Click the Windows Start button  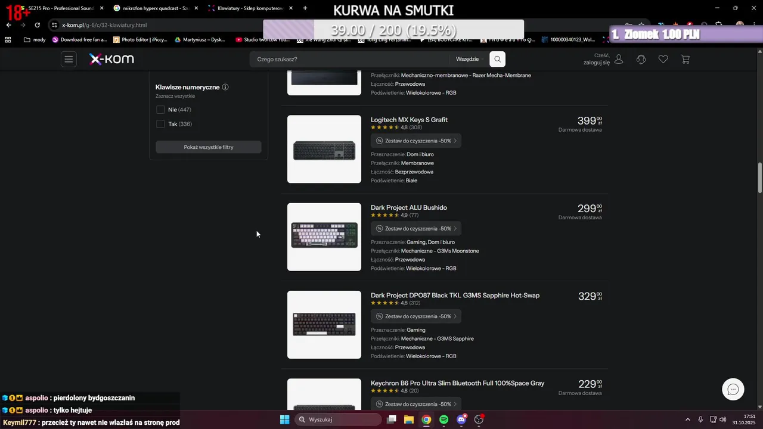coord(285,419)
